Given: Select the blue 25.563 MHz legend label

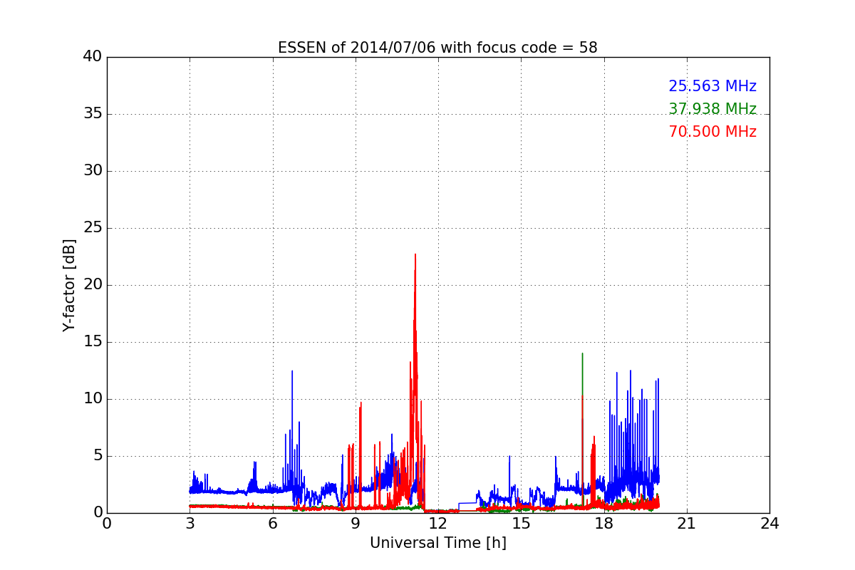Looking at the screenshot, I should 712,86.
